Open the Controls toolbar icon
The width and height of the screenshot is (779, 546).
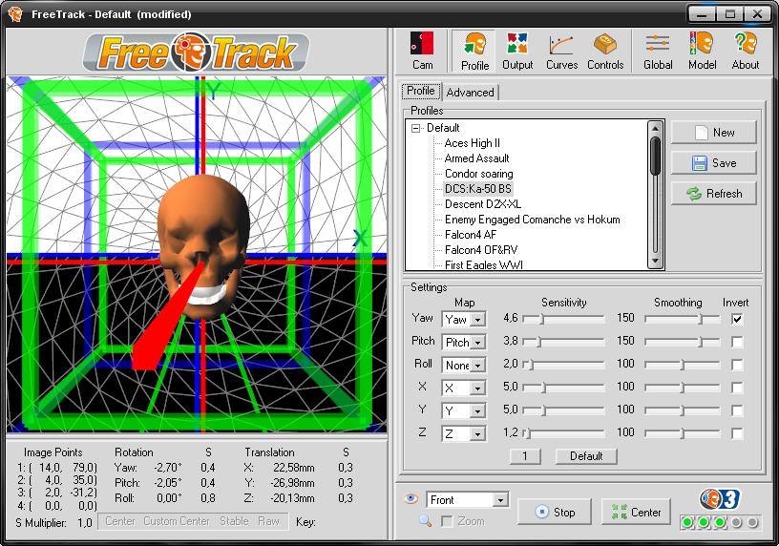(605, 52)
